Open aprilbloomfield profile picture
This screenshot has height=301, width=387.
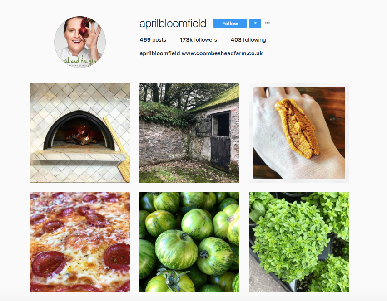(80, 42)
